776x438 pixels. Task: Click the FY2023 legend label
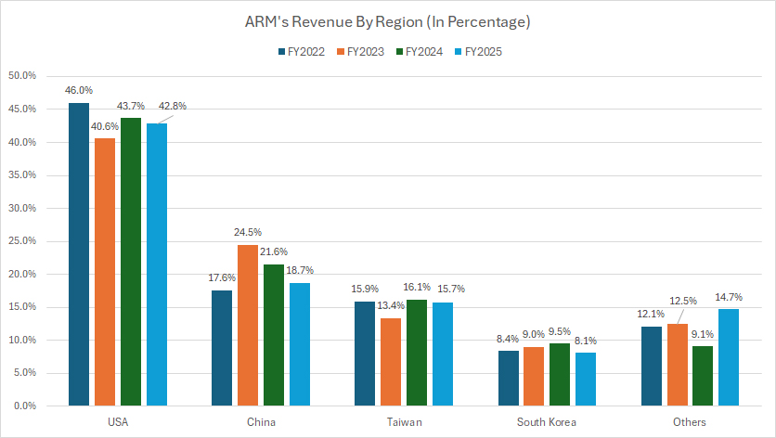[x=365, y=52]
